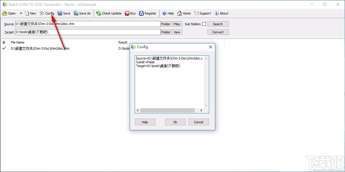
Task: Show the About information
Action: 221,13
